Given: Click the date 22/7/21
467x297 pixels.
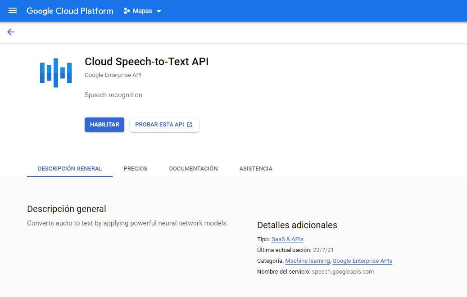Looking at the screenshot, I should point(323,250).
